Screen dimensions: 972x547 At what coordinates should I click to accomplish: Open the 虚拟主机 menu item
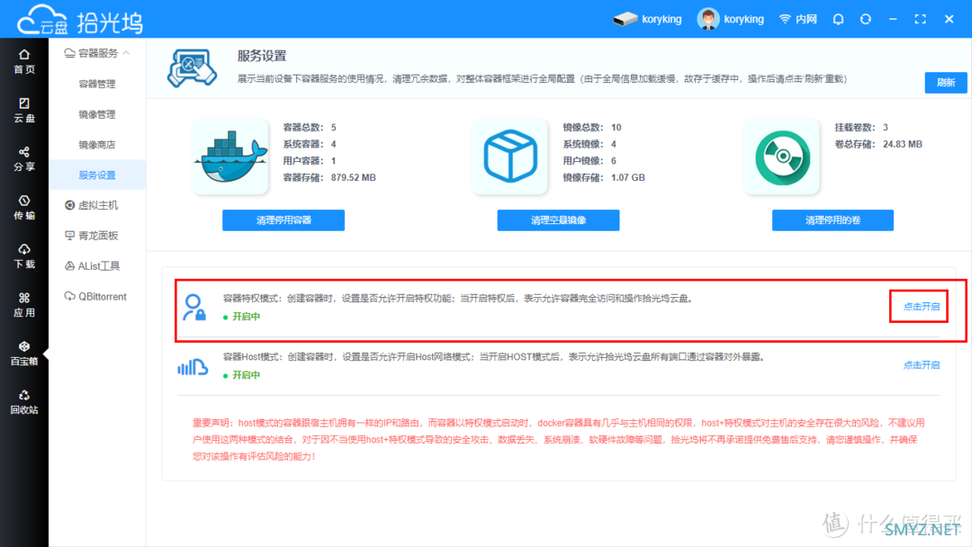[x=92, y=205]
